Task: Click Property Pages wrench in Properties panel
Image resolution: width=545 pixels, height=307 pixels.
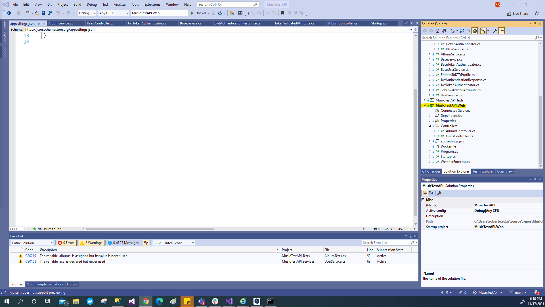Action: coord(439,193)
